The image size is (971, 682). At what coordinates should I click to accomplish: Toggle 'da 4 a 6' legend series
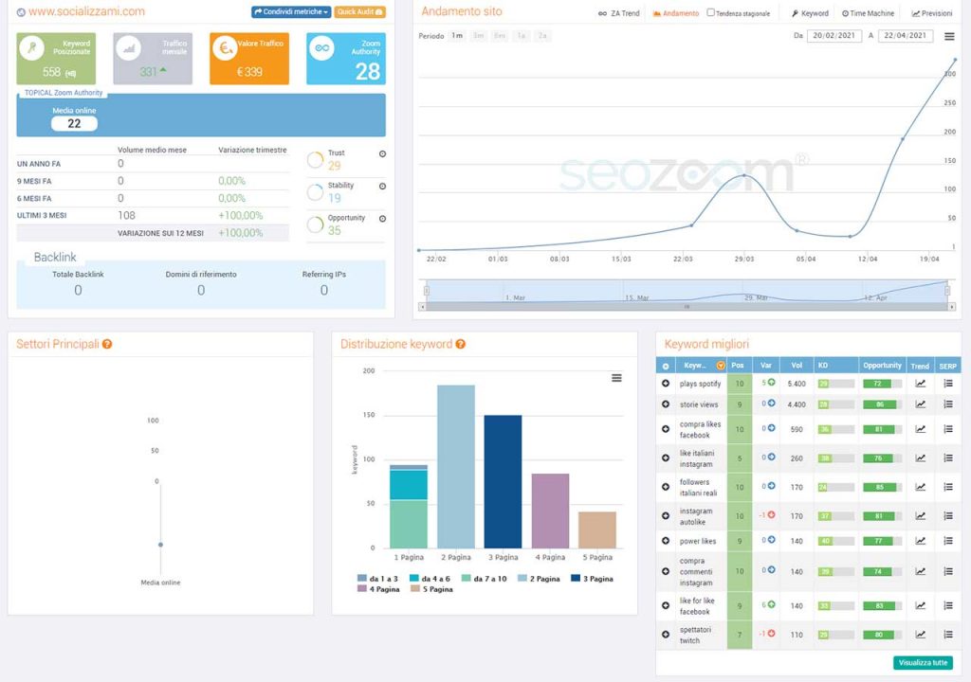(x=430, y=579)
